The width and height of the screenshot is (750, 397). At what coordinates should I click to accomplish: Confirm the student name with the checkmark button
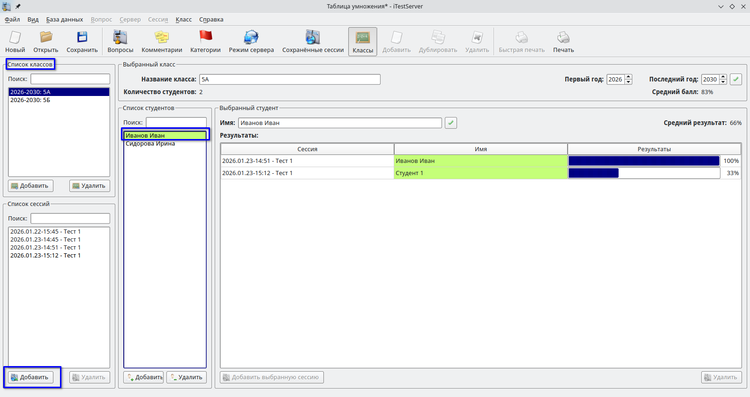(450, 123)
